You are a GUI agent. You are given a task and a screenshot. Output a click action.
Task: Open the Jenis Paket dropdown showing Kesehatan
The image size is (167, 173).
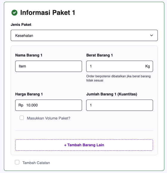tap(84, 35)
